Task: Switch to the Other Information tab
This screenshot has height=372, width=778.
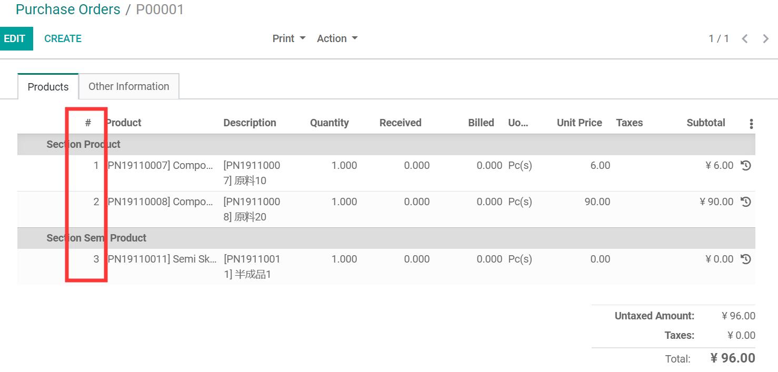Action: click(128, 86)
